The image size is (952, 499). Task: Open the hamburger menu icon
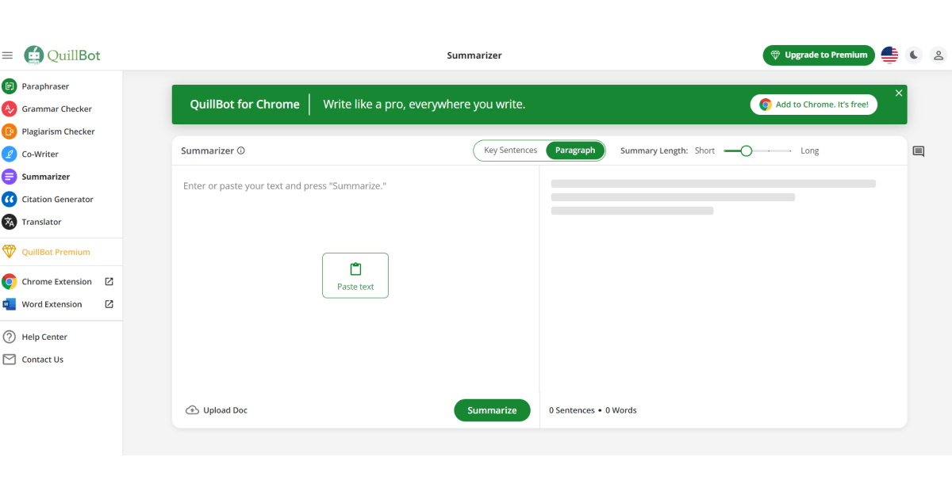point(7,55)
